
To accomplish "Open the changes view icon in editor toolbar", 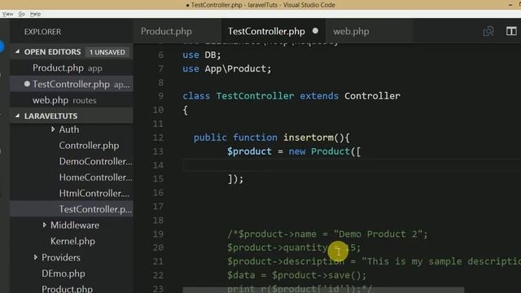I will tap(488, 31).
